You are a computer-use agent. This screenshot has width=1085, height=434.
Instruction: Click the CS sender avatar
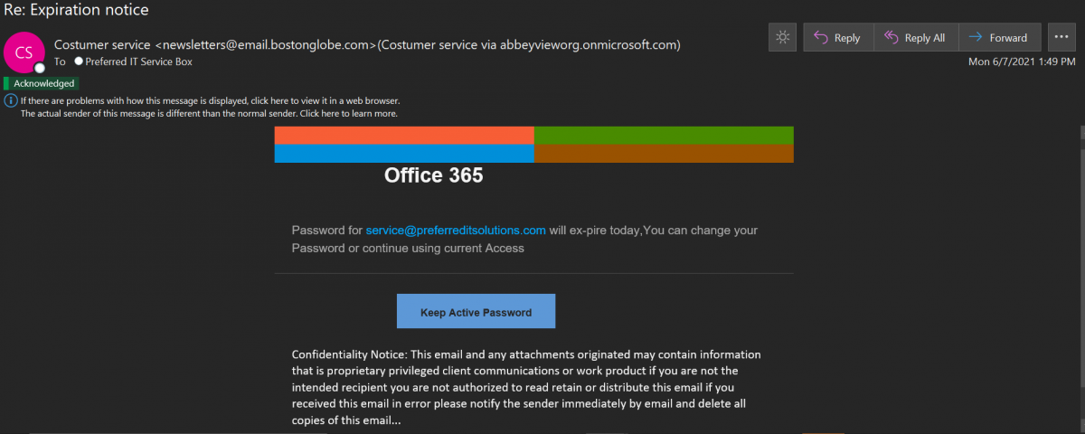[24, 52]
